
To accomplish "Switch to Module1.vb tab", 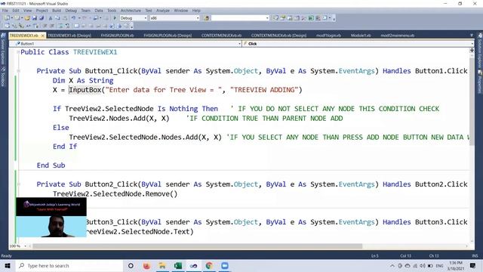I will (x=361, y=36).
